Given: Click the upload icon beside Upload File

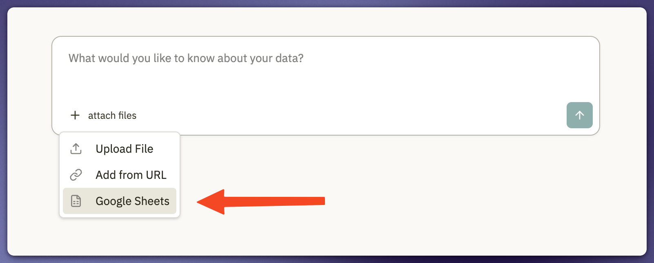Looking at the screenshot, I should [x=76, y=149].
